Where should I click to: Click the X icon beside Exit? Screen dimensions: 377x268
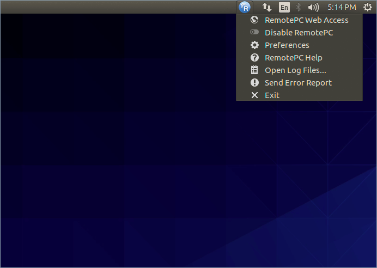[254, 95]
